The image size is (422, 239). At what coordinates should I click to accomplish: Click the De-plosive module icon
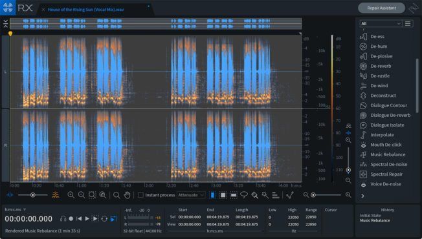(x=363, y=56)
